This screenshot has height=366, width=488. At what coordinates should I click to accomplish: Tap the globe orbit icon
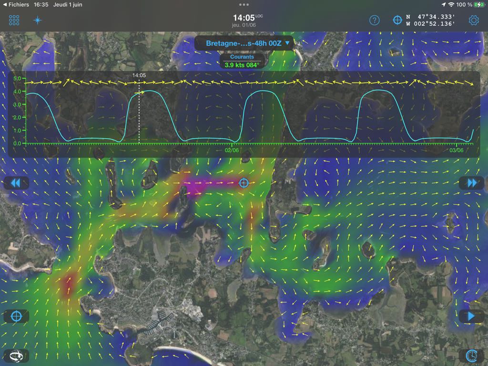(16, 355)
